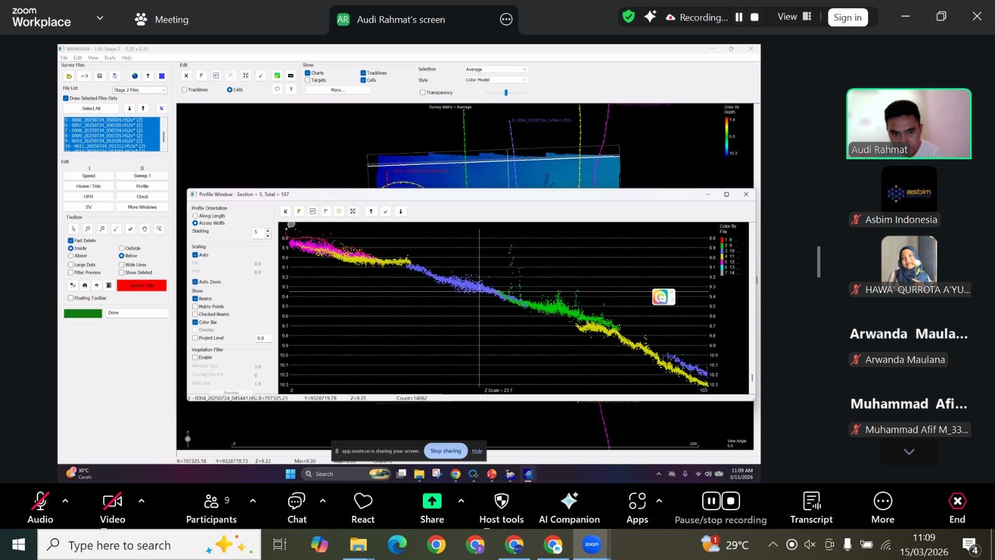Open the View layout menu
Viewport: 995px width, 560px height.
tap(794, 17)
